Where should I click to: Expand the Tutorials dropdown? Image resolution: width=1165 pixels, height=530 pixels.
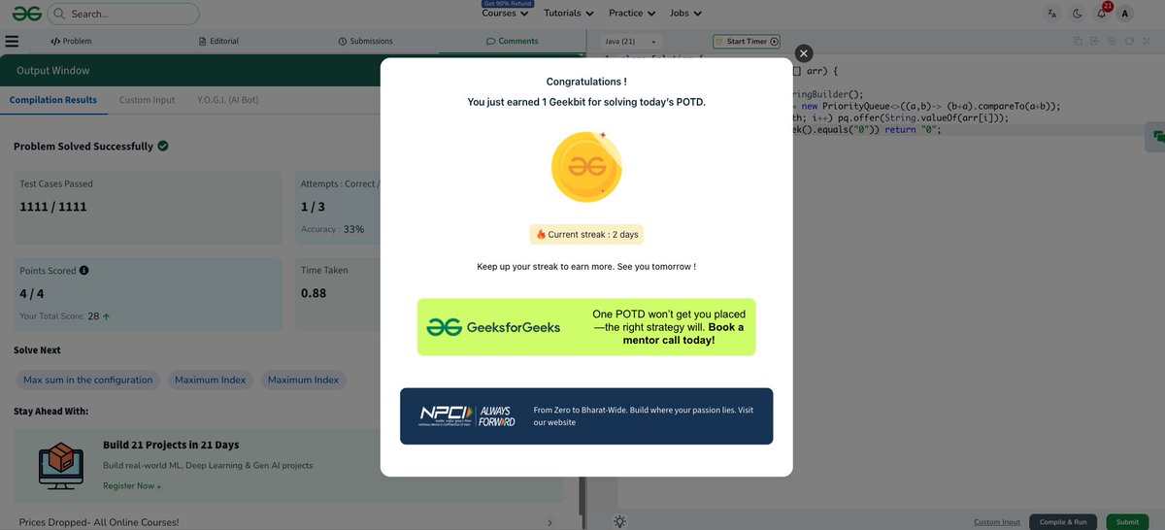pyautogui.click(x=568, y=14)
